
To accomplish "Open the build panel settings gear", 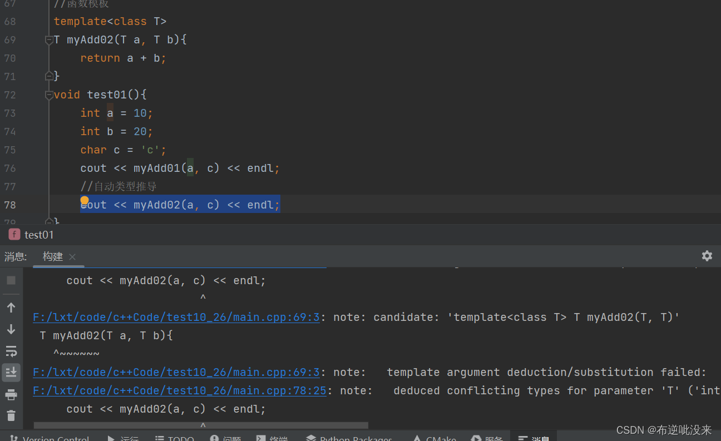I will [707, 256].
